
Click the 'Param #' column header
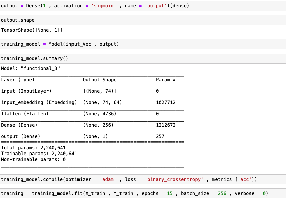(166, 80)
